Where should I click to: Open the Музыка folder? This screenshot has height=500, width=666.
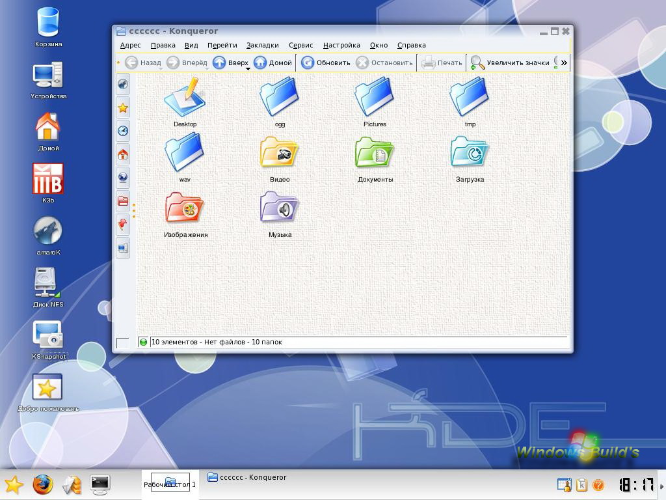coord(280,214)
